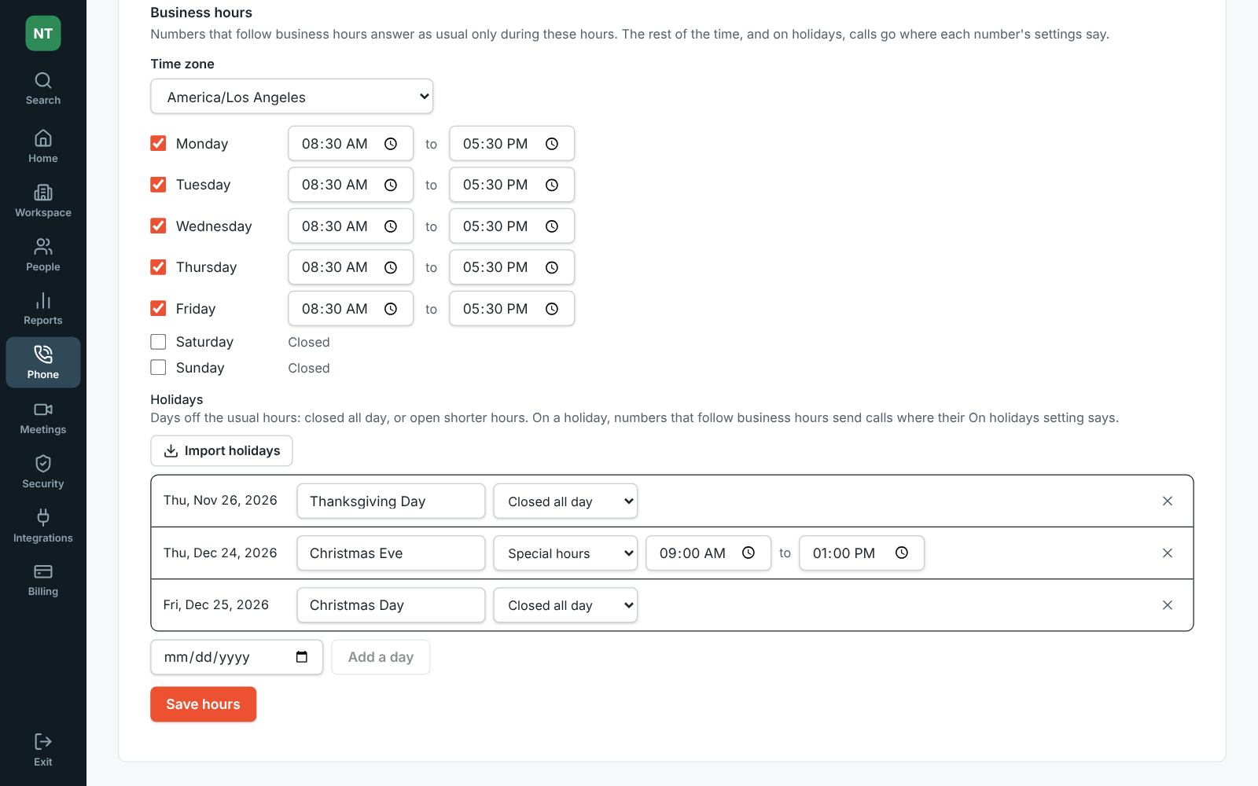Open the Christmas Day Closed all day dropdown
This screenshot has width=1258, height=786.
point(565,605)
